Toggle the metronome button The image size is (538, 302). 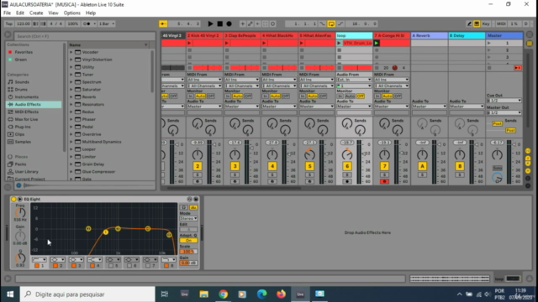click(87, 23)
